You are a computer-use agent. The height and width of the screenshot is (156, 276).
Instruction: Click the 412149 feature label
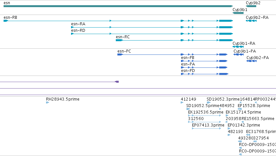188,99
